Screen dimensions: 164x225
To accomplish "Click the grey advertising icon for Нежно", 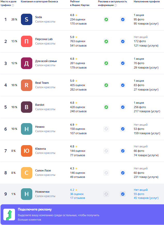I will click(106, 129).
